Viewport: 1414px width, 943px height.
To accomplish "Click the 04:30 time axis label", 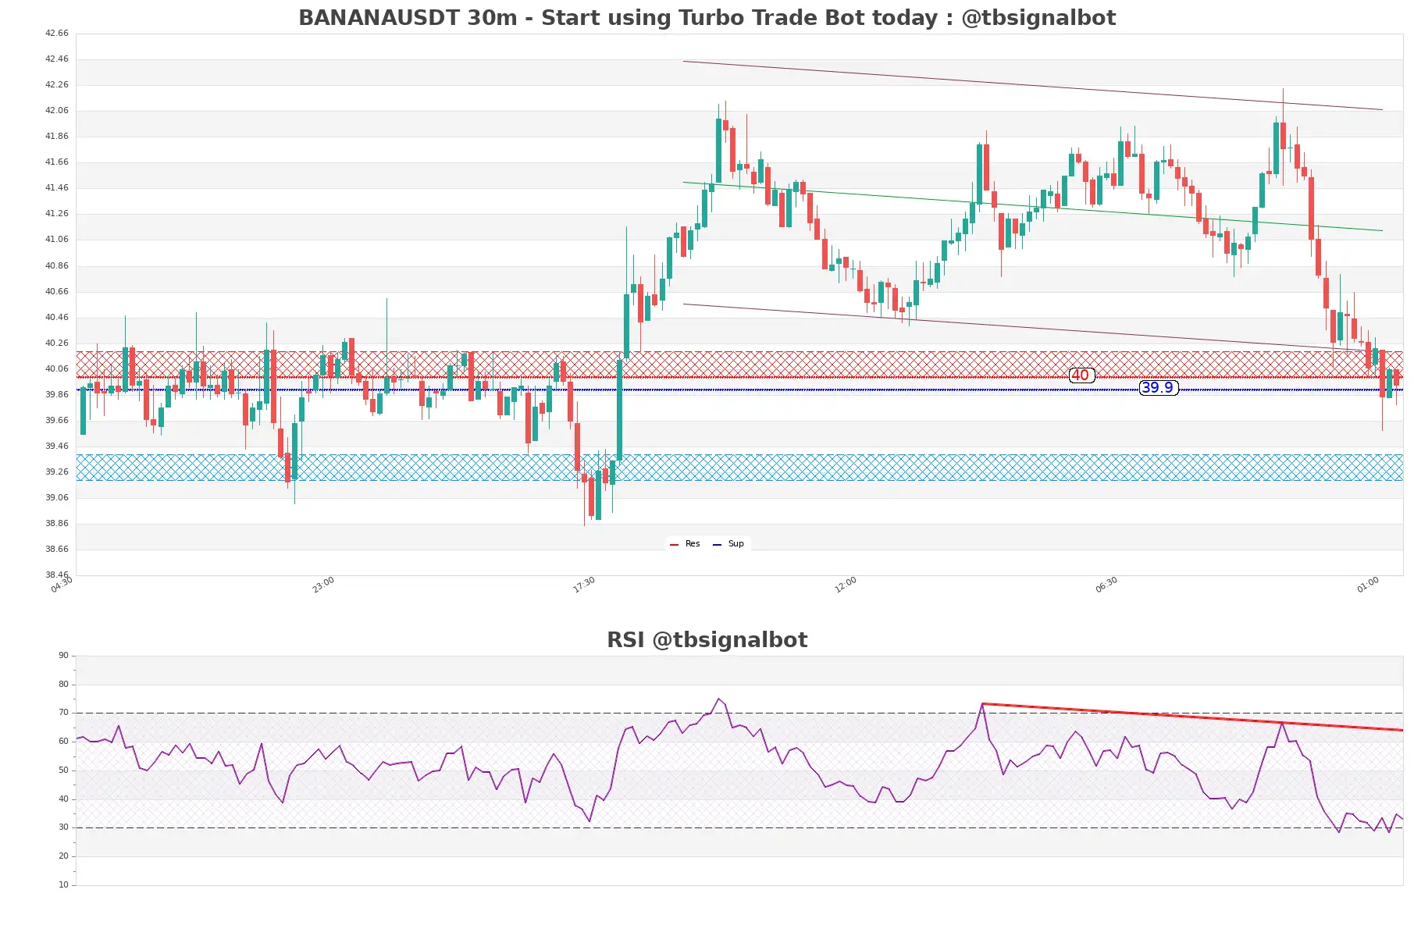I will pyautogui.click(x=62, y=585).
